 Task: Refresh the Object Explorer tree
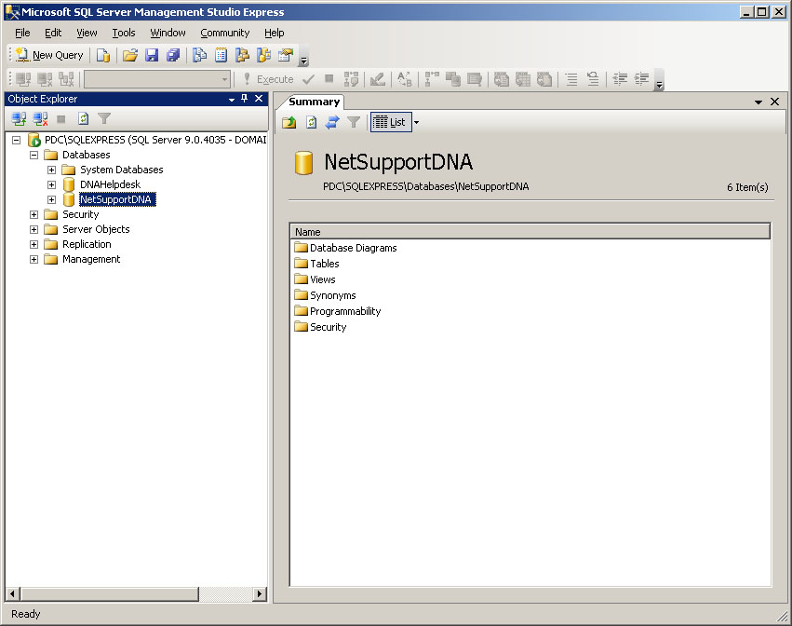point(84,119)
